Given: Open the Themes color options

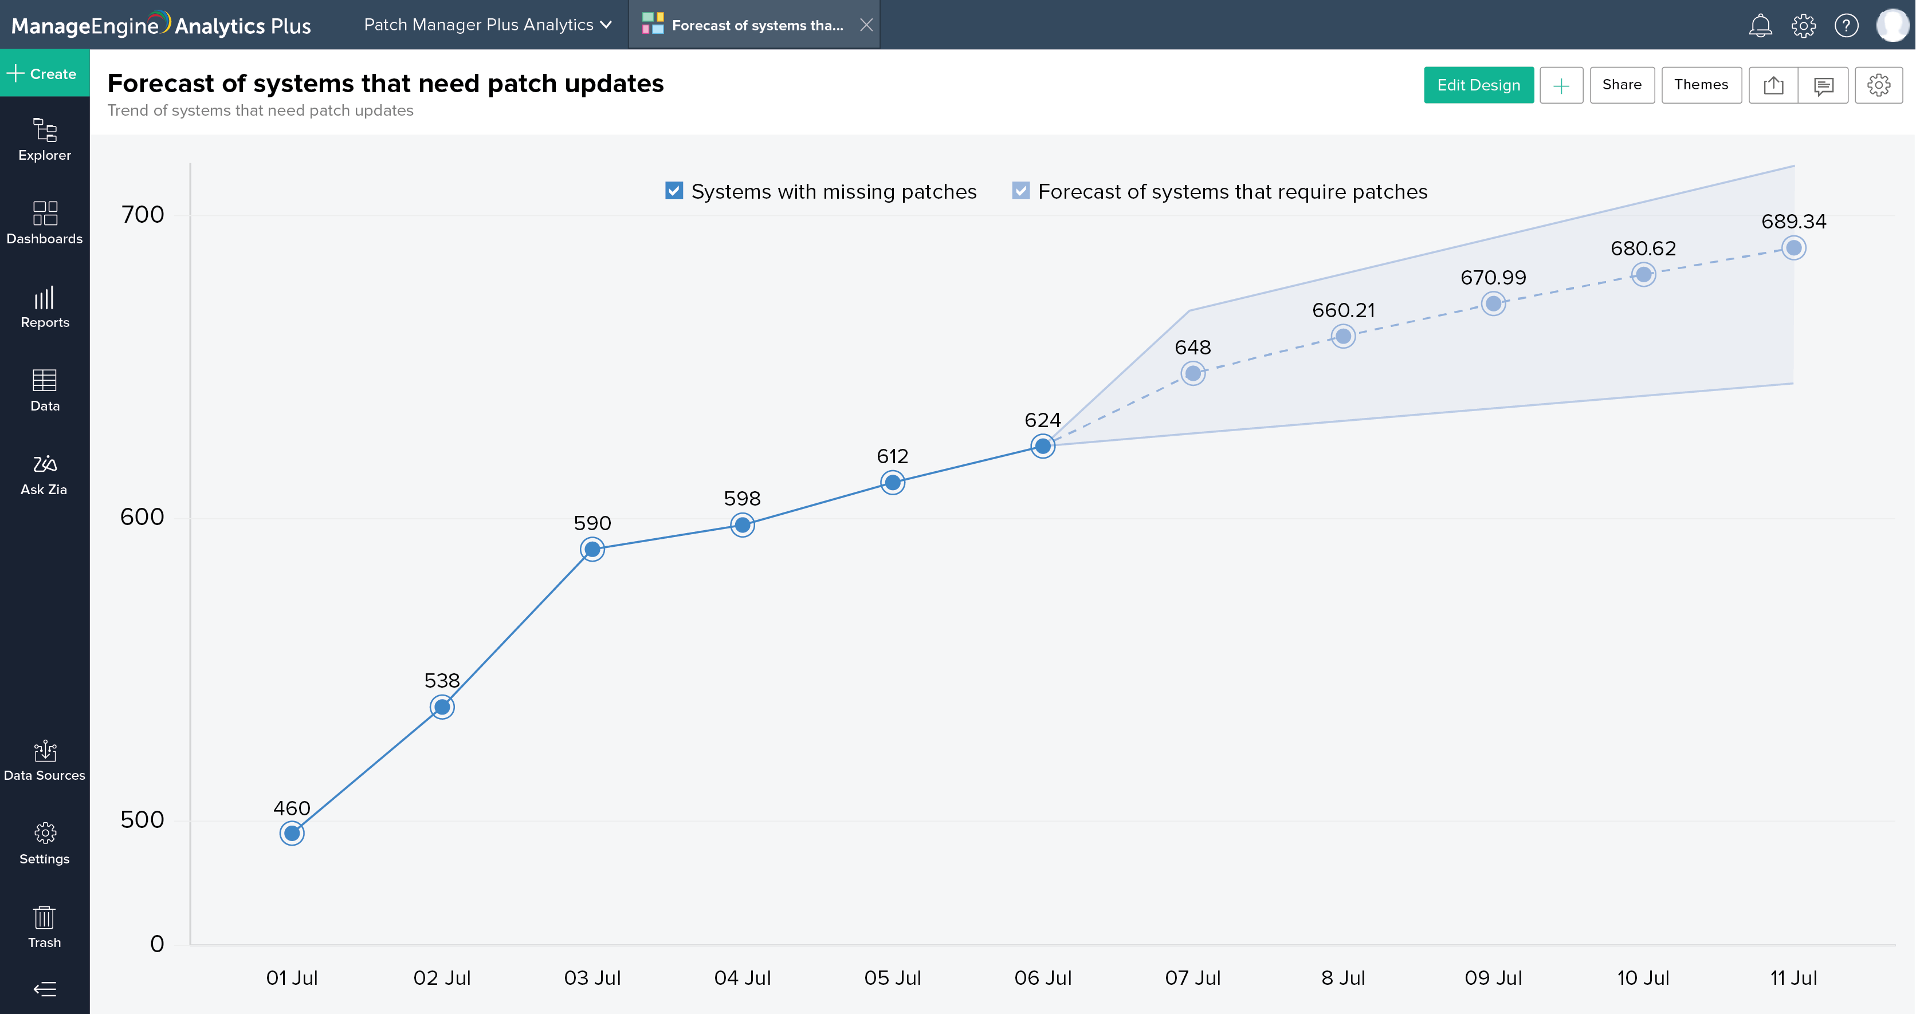Looking at the screenshot, I should tap(1701, 85).
